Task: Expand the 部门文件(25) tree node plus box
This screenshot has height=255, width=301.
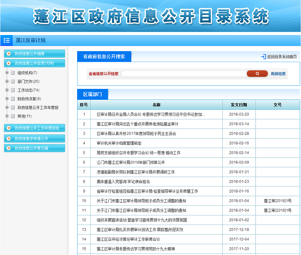Action: [x=7, y=81]
